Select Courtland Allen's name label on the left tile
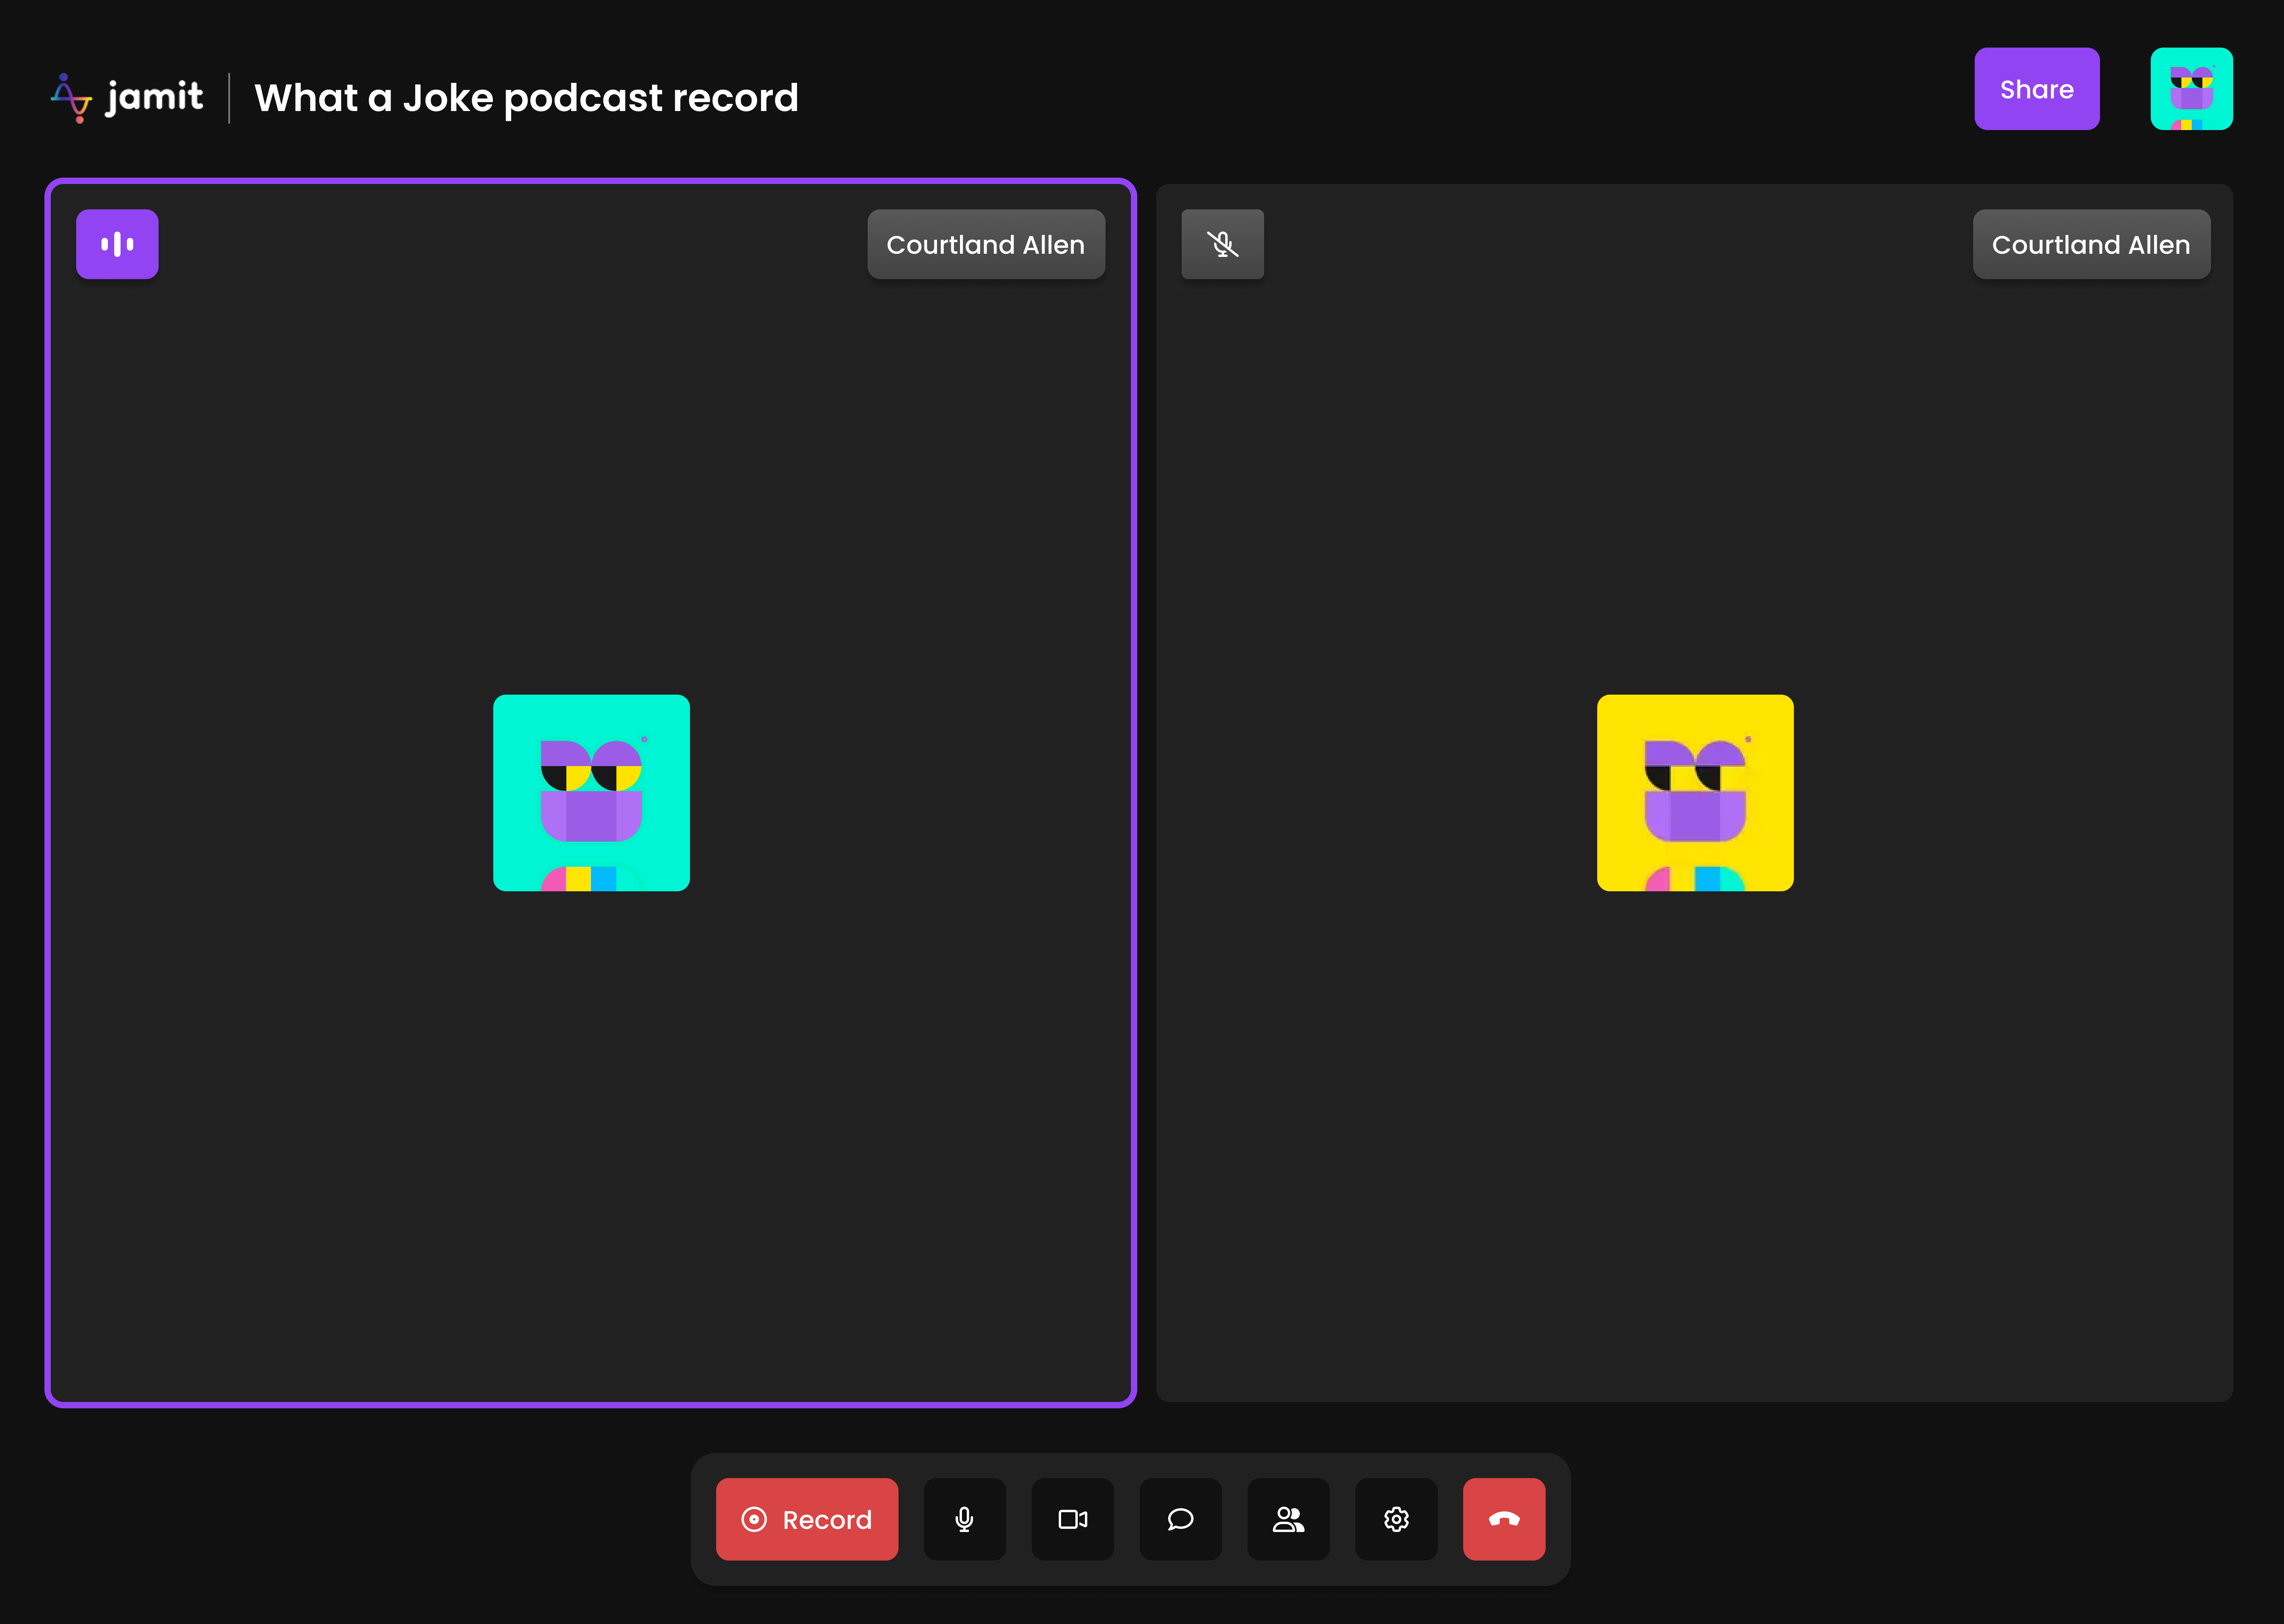Screen dimensions: 2284x1624 pos(986,243)
